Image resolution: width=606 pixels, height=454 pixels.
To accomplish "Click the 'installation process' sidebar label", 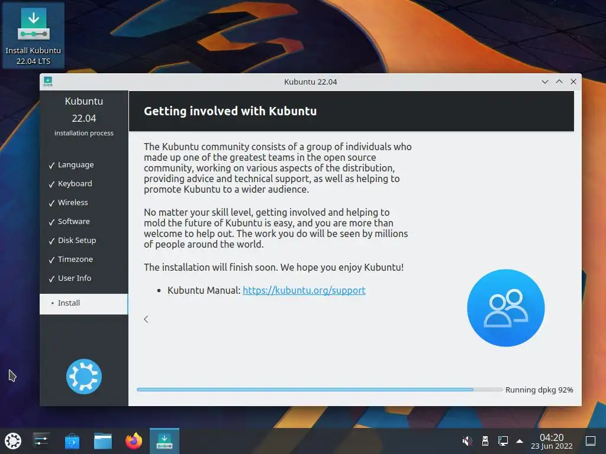I will tap(84, 133).
